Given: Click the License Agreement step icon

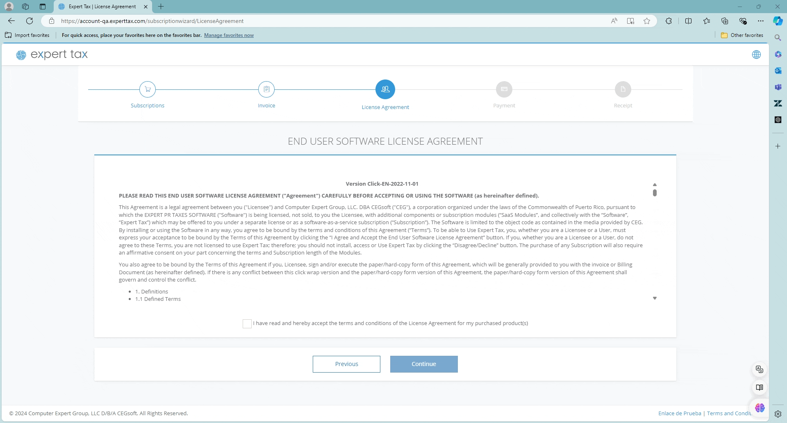Looking at the screenshot, I should (x=385, y=89).
